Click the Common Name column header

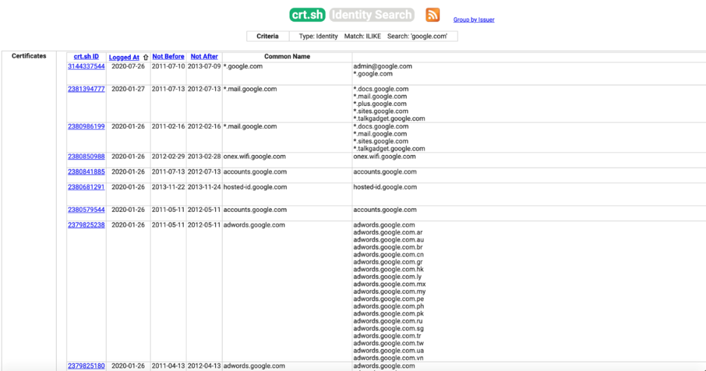tap(287, 57)
